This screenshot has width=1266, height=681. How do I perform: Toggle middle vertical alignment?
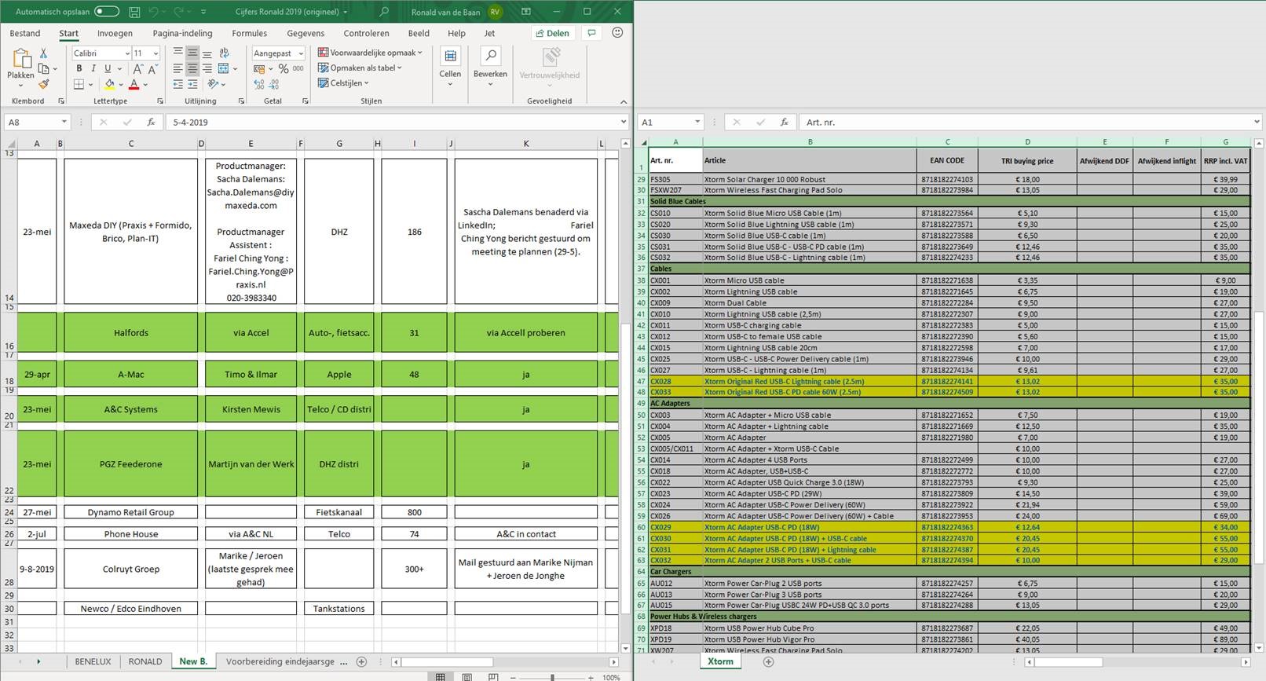[x=192, y=53]
